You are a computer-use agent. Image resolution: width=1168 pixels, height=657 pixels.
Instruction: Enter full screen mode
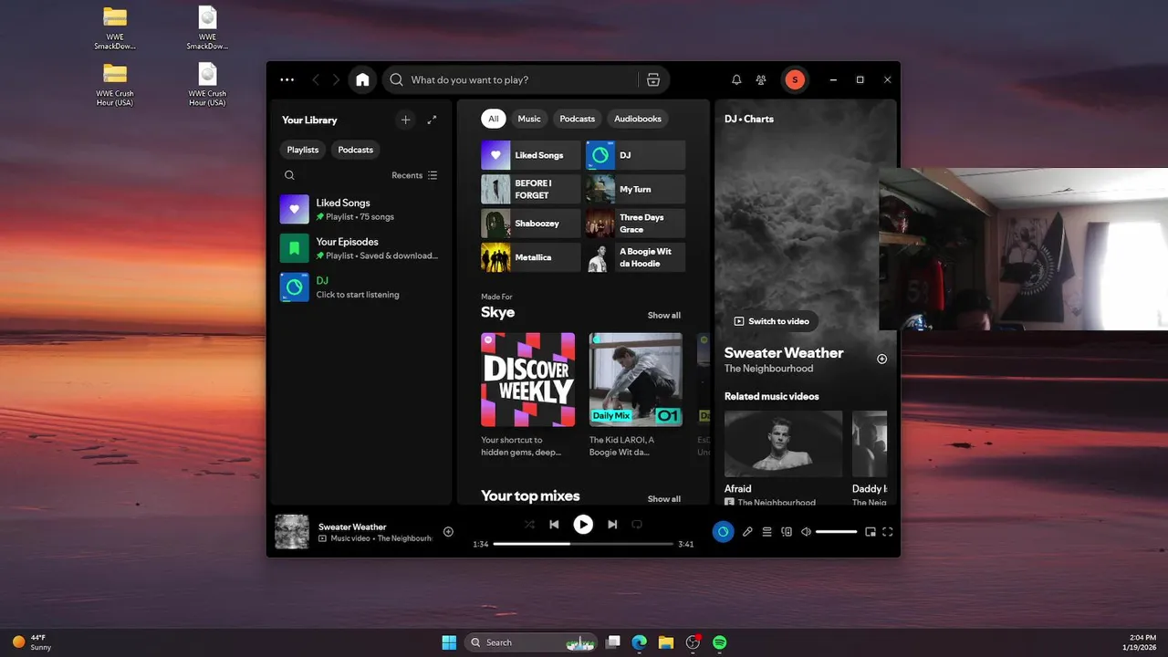tap(887, 531)
